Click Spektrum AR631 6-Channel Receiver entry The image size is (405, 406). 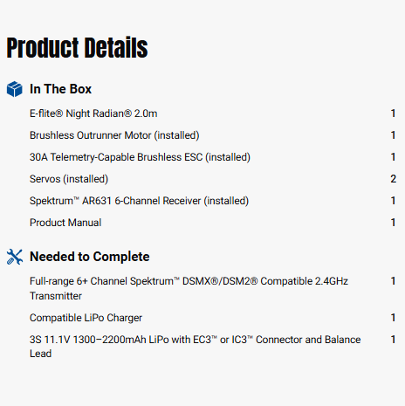pos(139,201)
